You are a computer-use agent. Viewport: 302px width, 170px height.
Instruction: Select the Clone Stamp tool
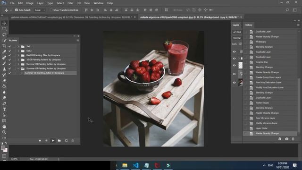4,69
